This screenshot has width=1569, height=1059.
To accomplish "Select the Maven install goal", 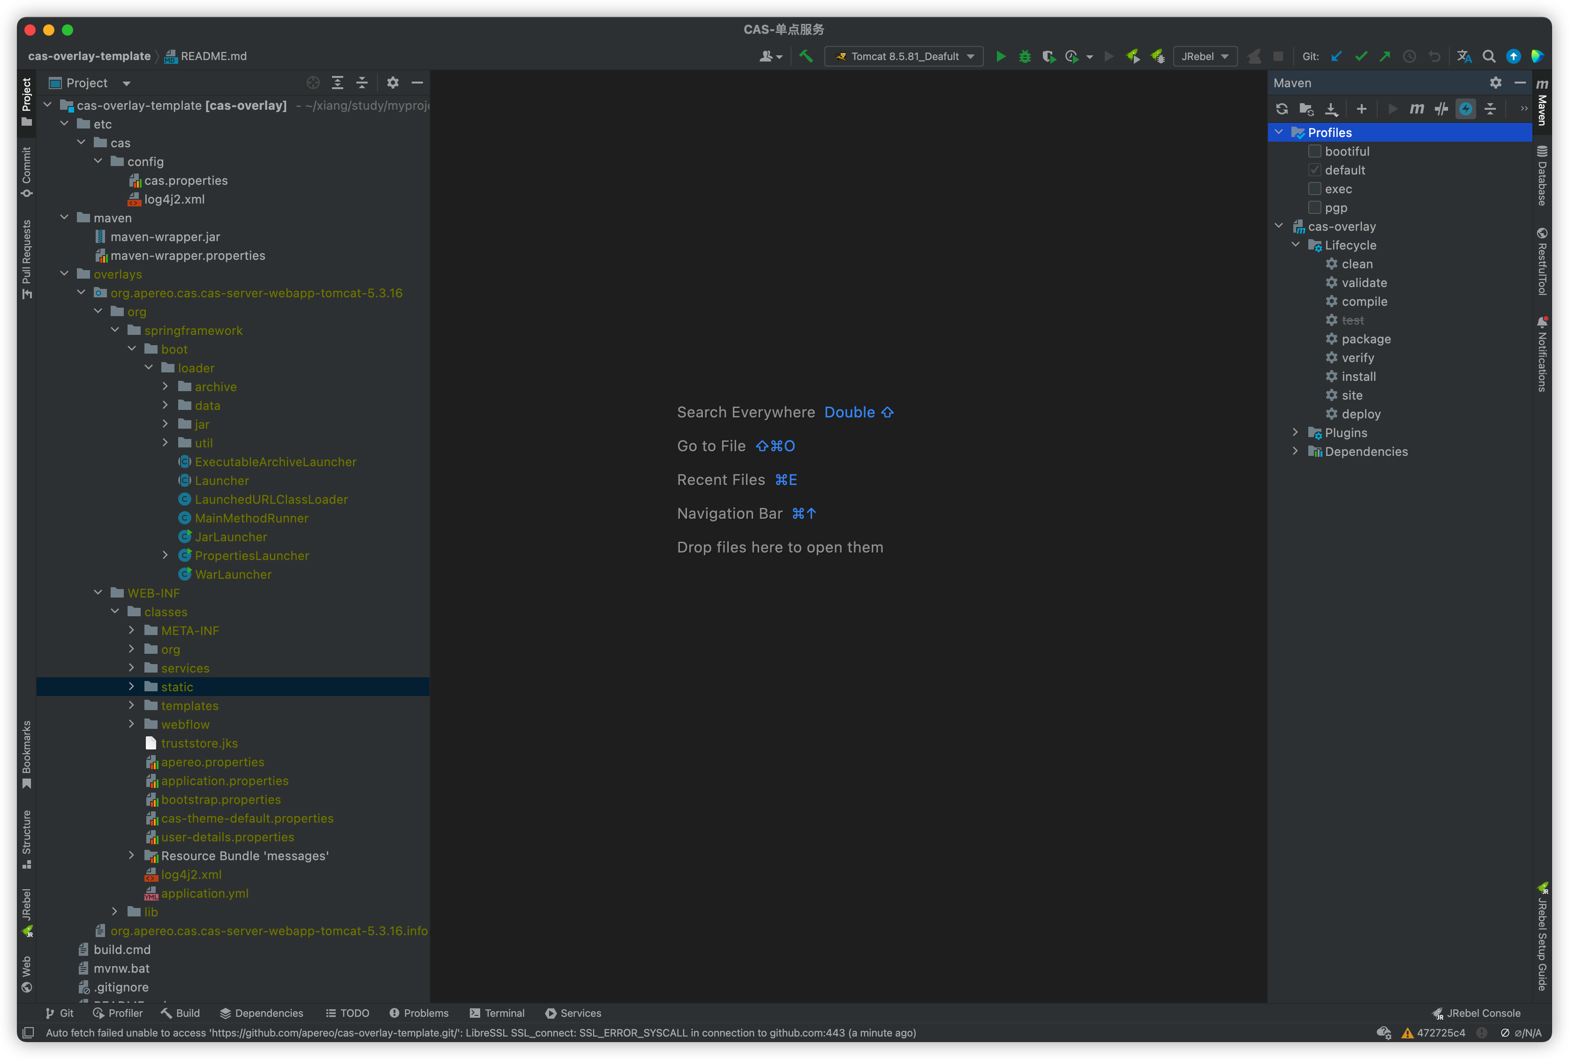I will (x=1358, y=376).
